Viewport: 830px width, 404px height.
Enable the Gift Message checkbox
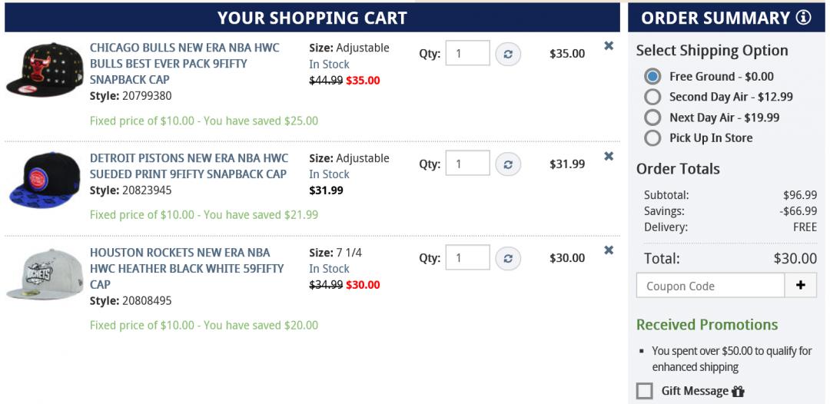(645, 391)
